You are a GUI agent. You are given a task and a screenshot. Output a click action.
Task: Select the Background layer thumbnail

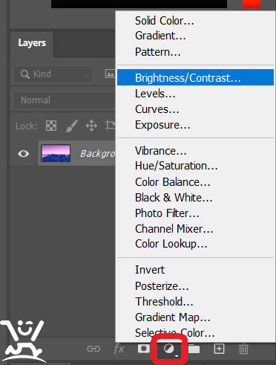coord(56,153)
